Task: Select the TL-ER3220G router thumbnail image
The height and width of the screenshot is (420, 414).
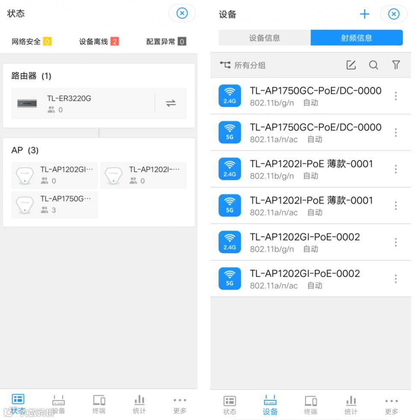Action: point(27,104)
